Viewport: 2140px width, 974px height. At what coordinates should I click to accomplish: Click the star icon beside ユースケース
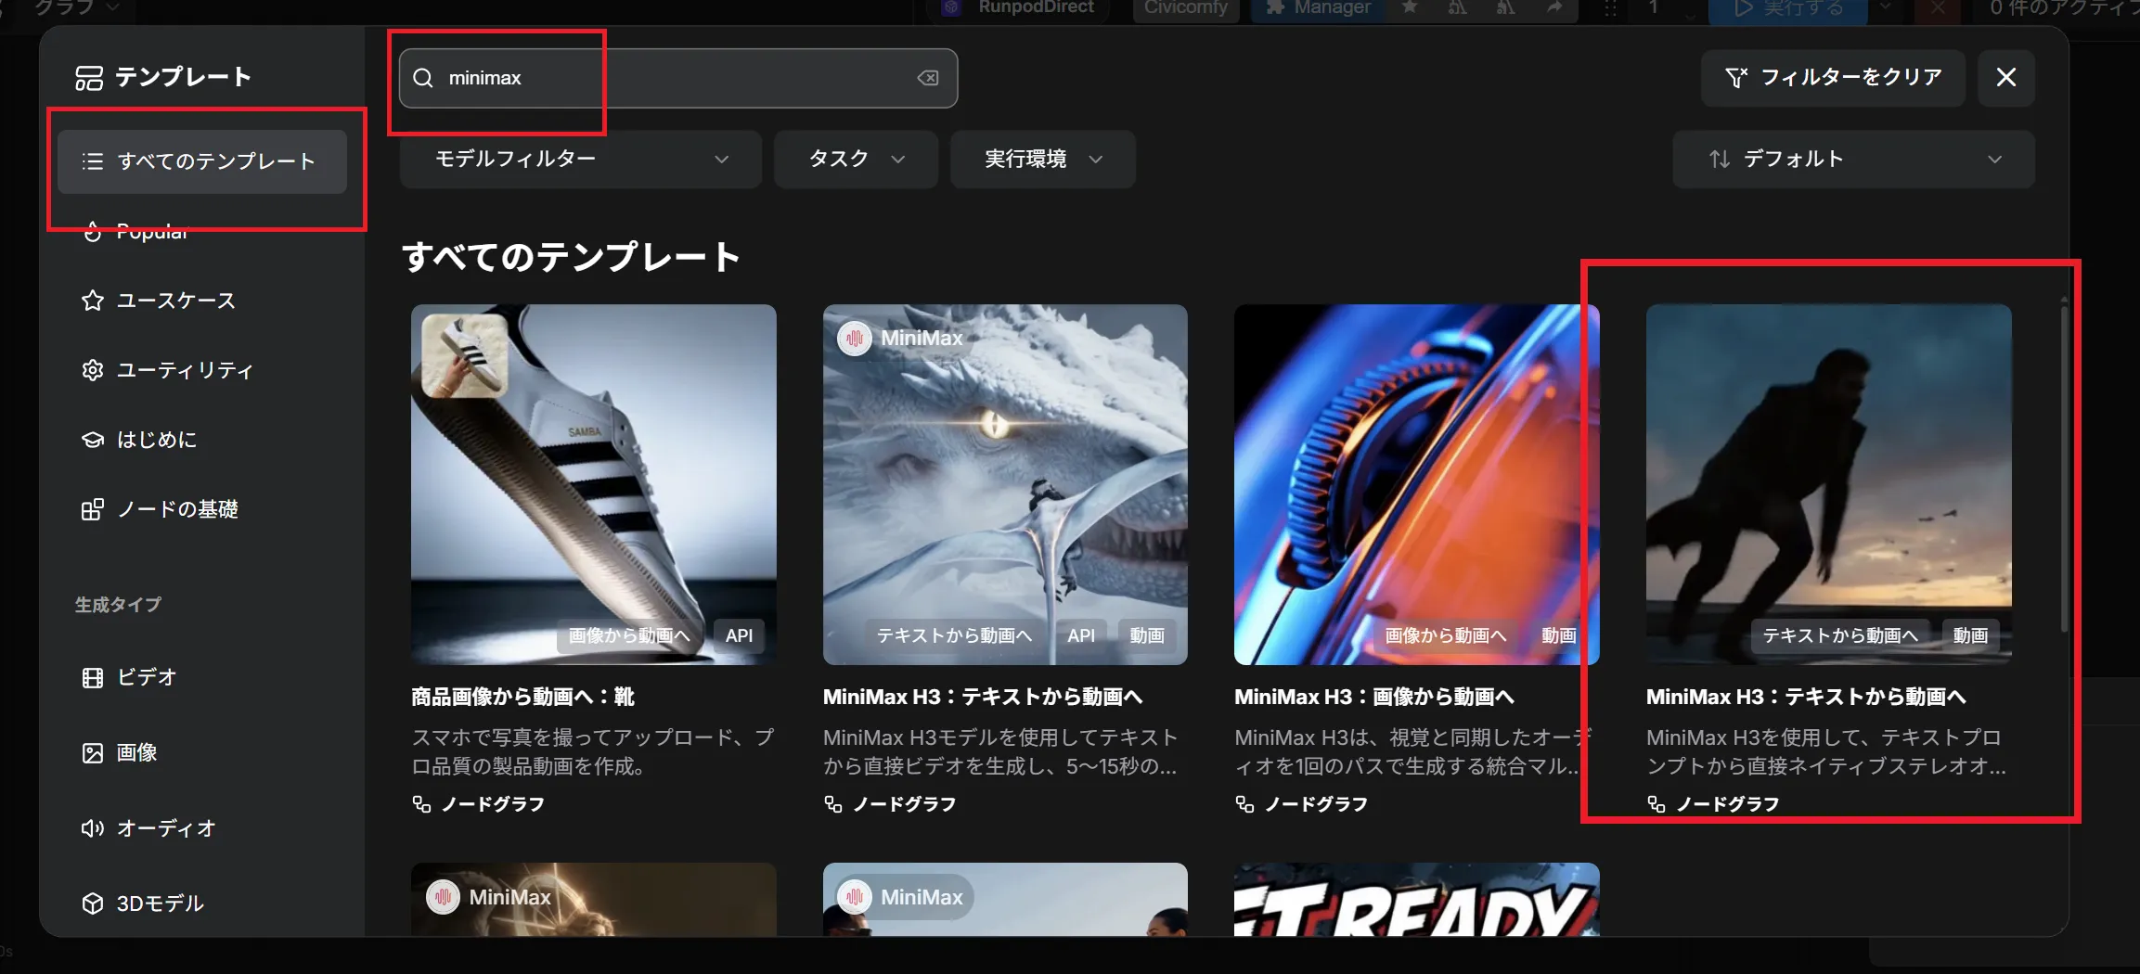coord(93,301)
